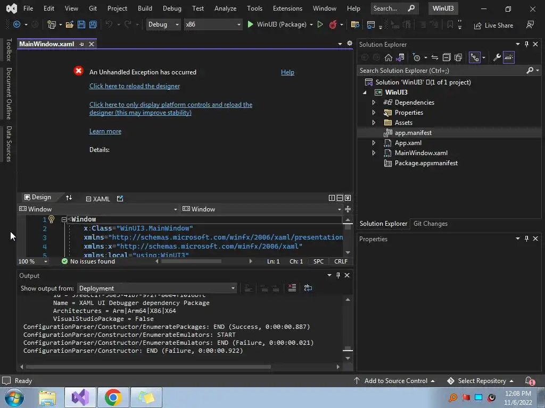Click the Live Share button
This screenshot has height=408, width=545.
click(x=493, y=25)
